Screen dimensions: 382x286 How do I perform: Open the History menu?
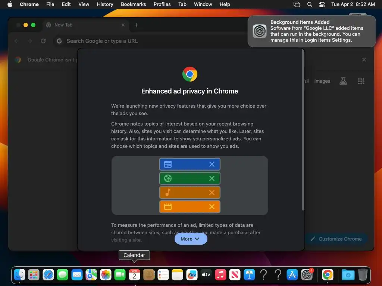click(x=105, y=4)
